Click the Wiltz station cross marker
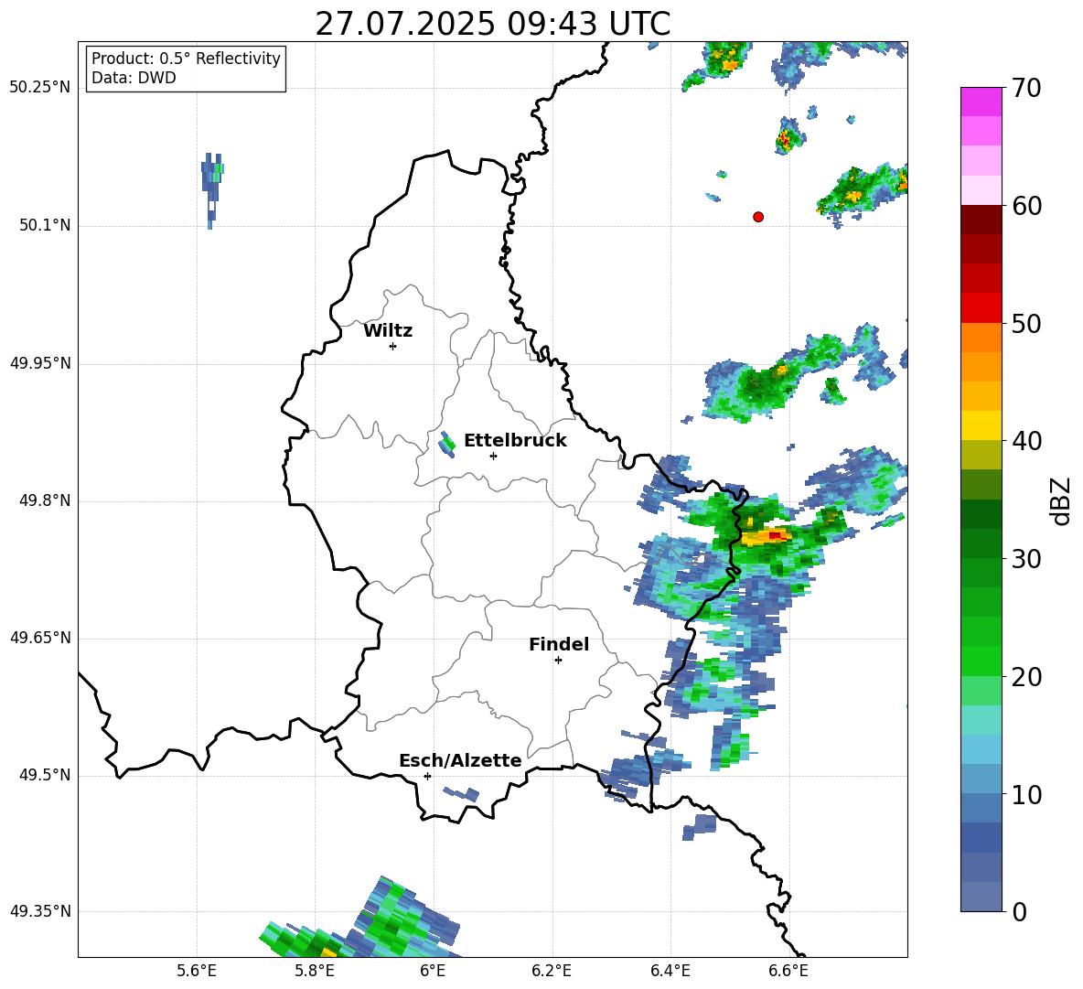 tap(393, 346)
